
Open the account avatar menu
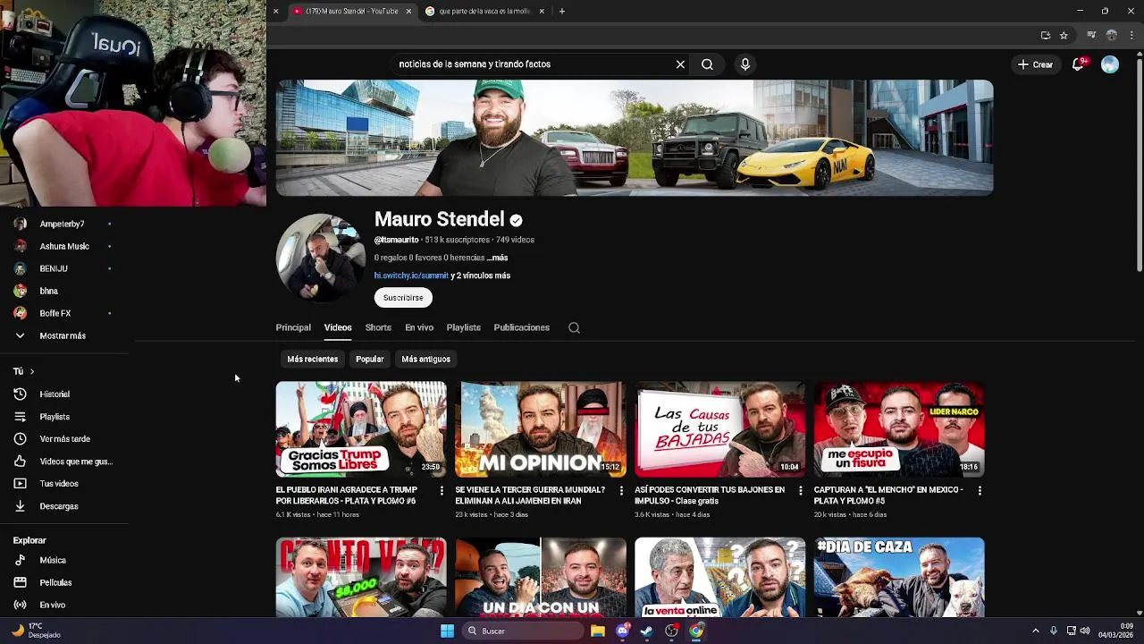(x=1110, y=64)
